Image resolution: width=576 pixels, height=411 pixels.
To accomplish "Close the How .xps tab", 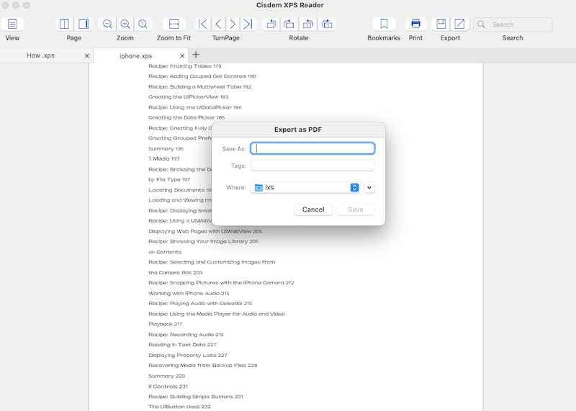I will [x=86, y=56].
